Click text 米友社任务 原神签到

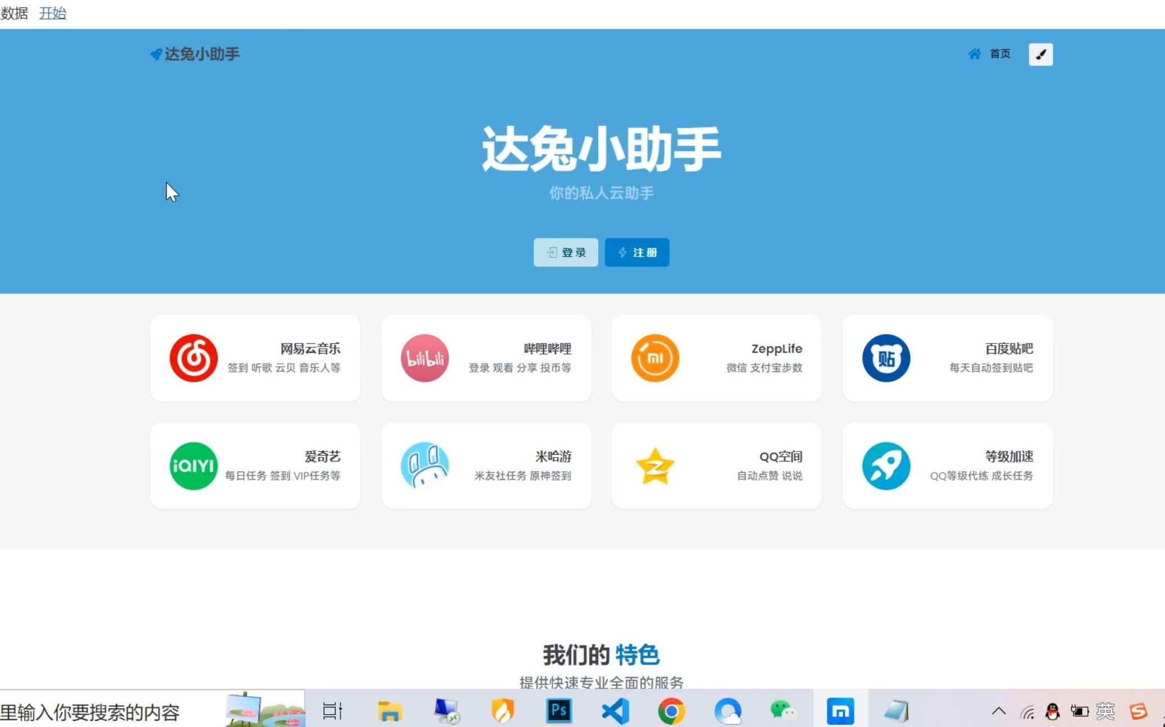click(x=523, y=476)
